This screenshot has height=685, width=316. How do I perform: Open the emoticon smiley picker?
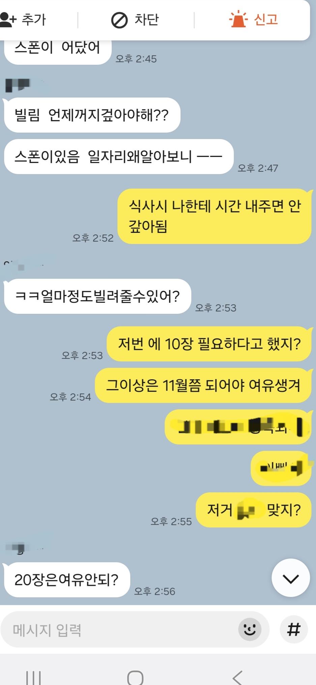pyautogui.click(x=250, y=629)
